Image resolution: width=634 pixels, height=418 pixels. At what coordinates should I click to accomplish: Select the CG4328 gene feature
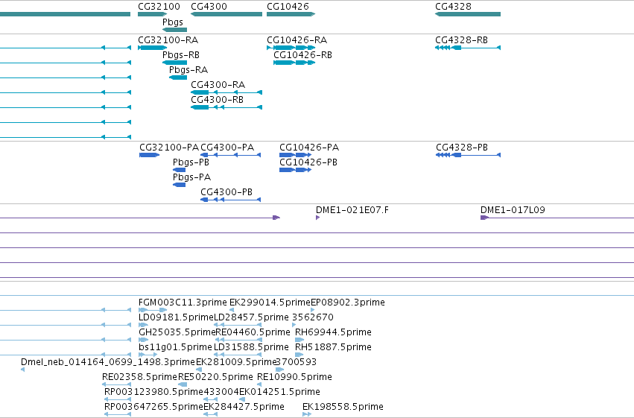tap(468, 14)
